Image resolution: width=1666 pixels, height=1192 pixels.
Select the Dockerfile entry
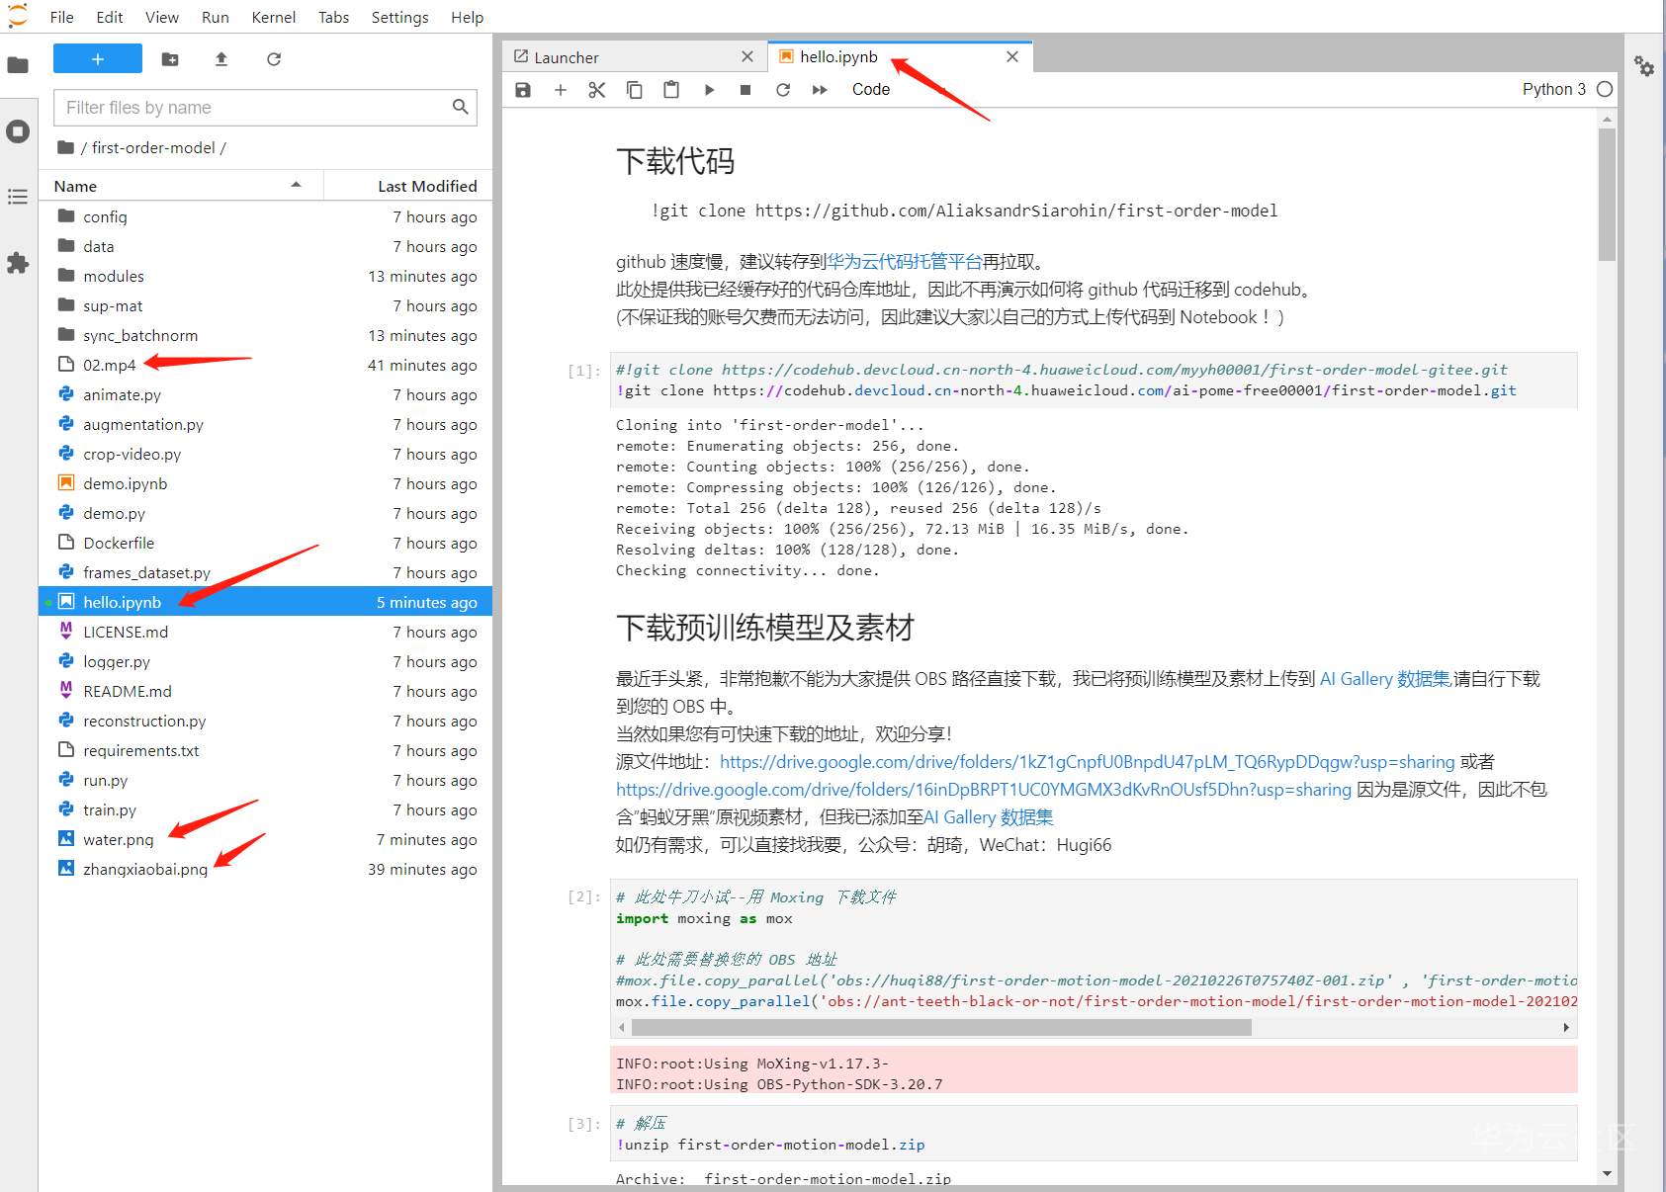[x=265, y=543]
